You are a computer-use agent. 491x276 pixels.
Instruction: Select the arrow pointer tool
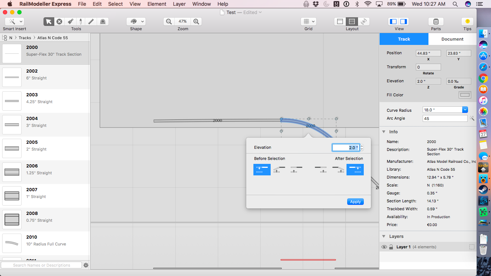[49, 22]
